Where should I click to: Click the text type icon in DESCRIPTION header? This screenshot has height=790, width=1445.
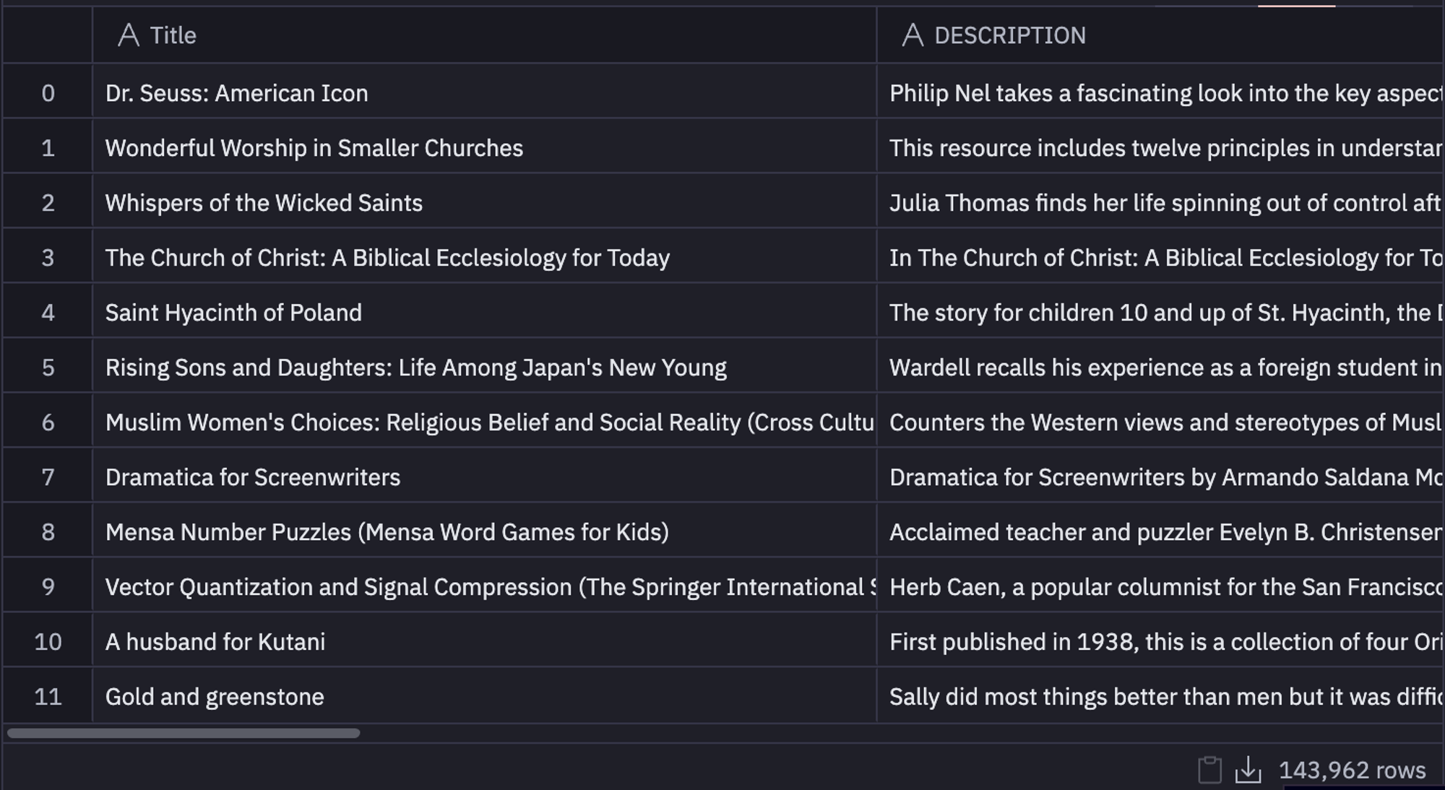913,35
